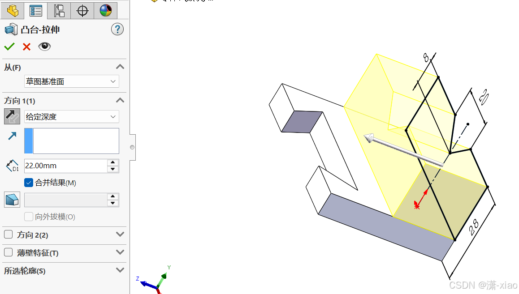Screen dimensions: 519x294
Task: Collapse the 方向 1(1) section
Action: click(x=120, y=100)
